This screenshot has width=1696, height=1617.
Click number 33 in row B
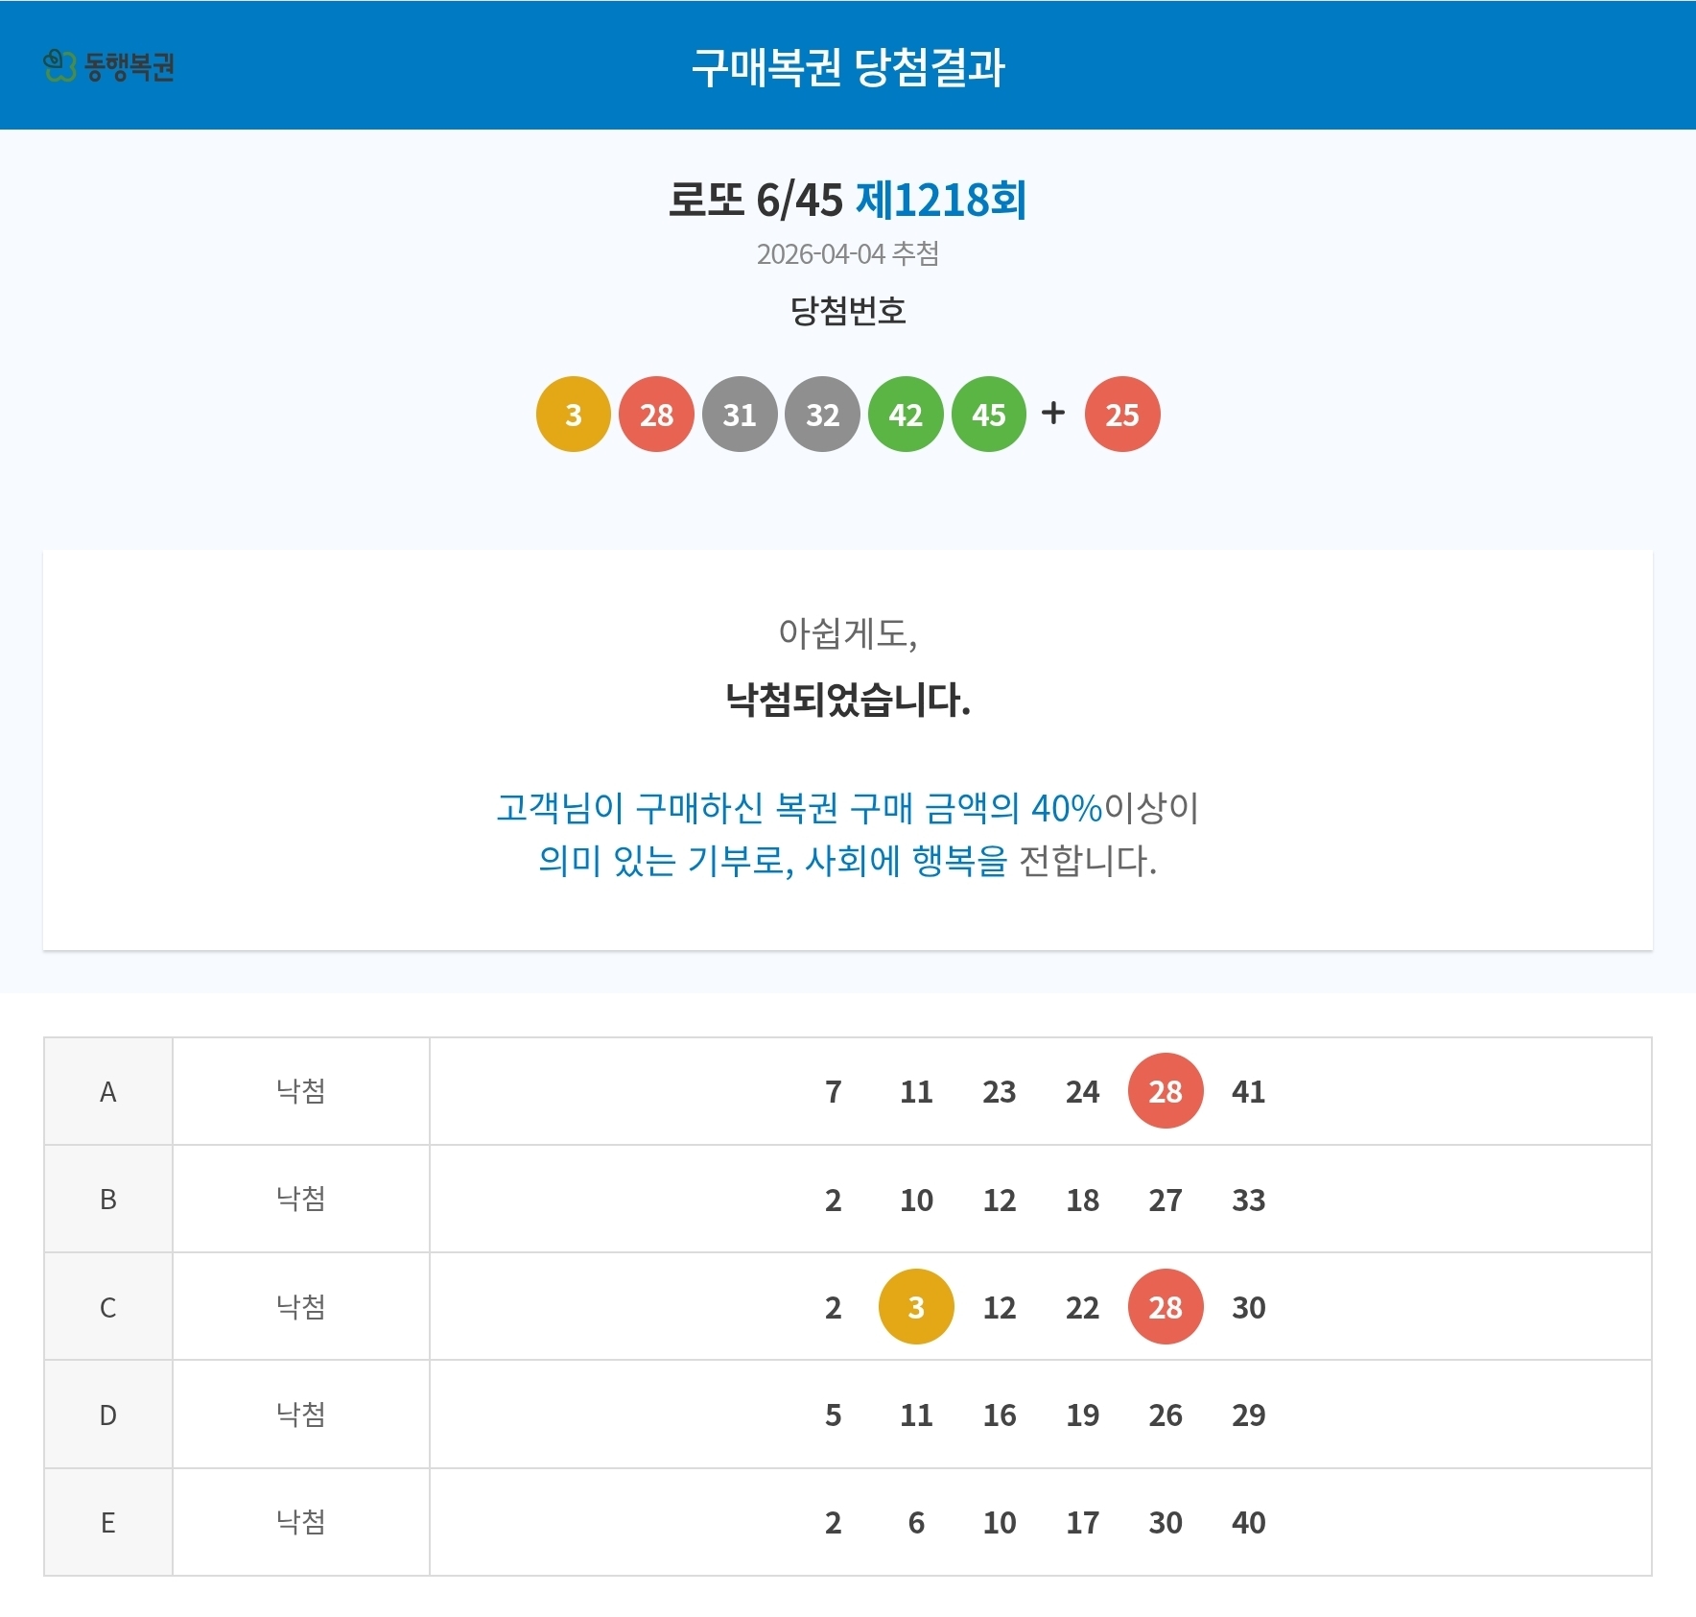[1249, 1200]
